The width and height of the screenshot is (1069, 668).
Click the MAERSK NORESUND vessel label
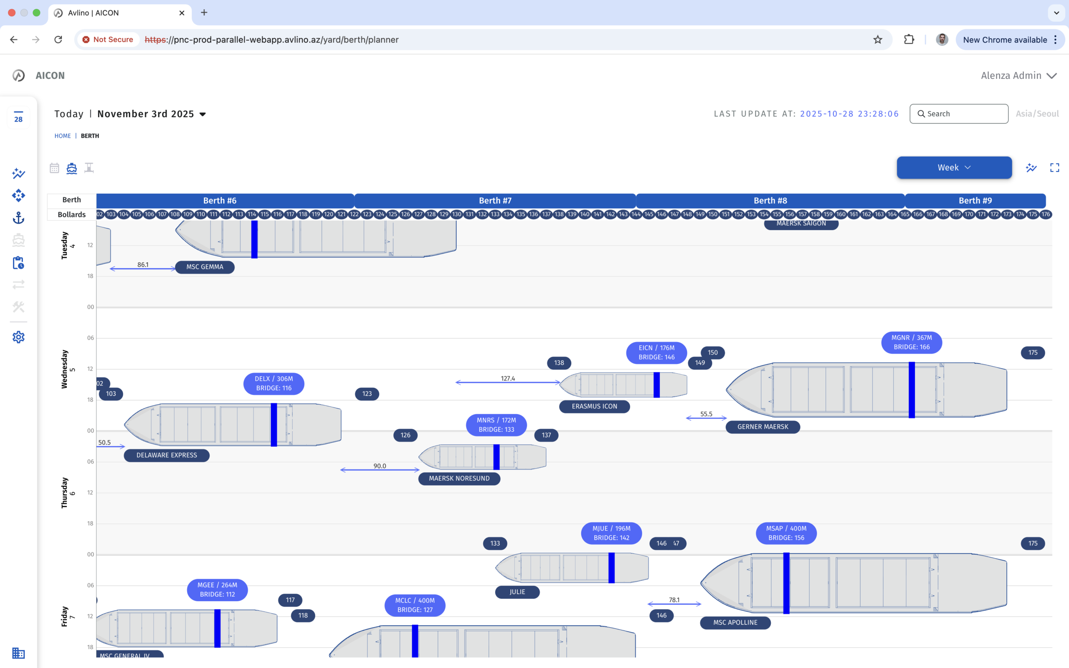[x=459, y=478]
